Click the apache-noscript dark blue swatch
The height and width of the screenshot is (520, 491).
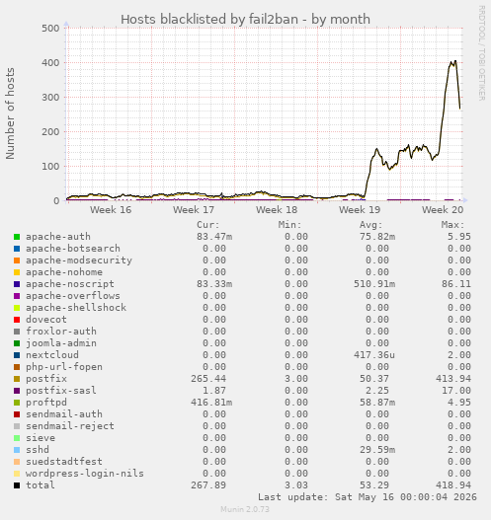pyautogui.click(x=17, y=284)
